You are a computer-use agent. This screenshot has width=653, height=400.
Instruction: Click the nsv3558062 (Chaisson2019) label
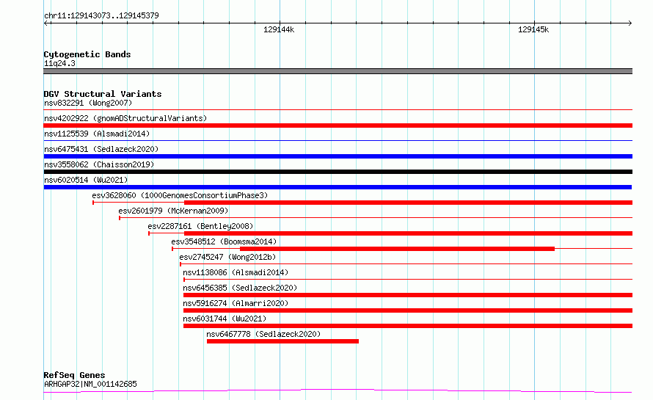tap(99, 164)
